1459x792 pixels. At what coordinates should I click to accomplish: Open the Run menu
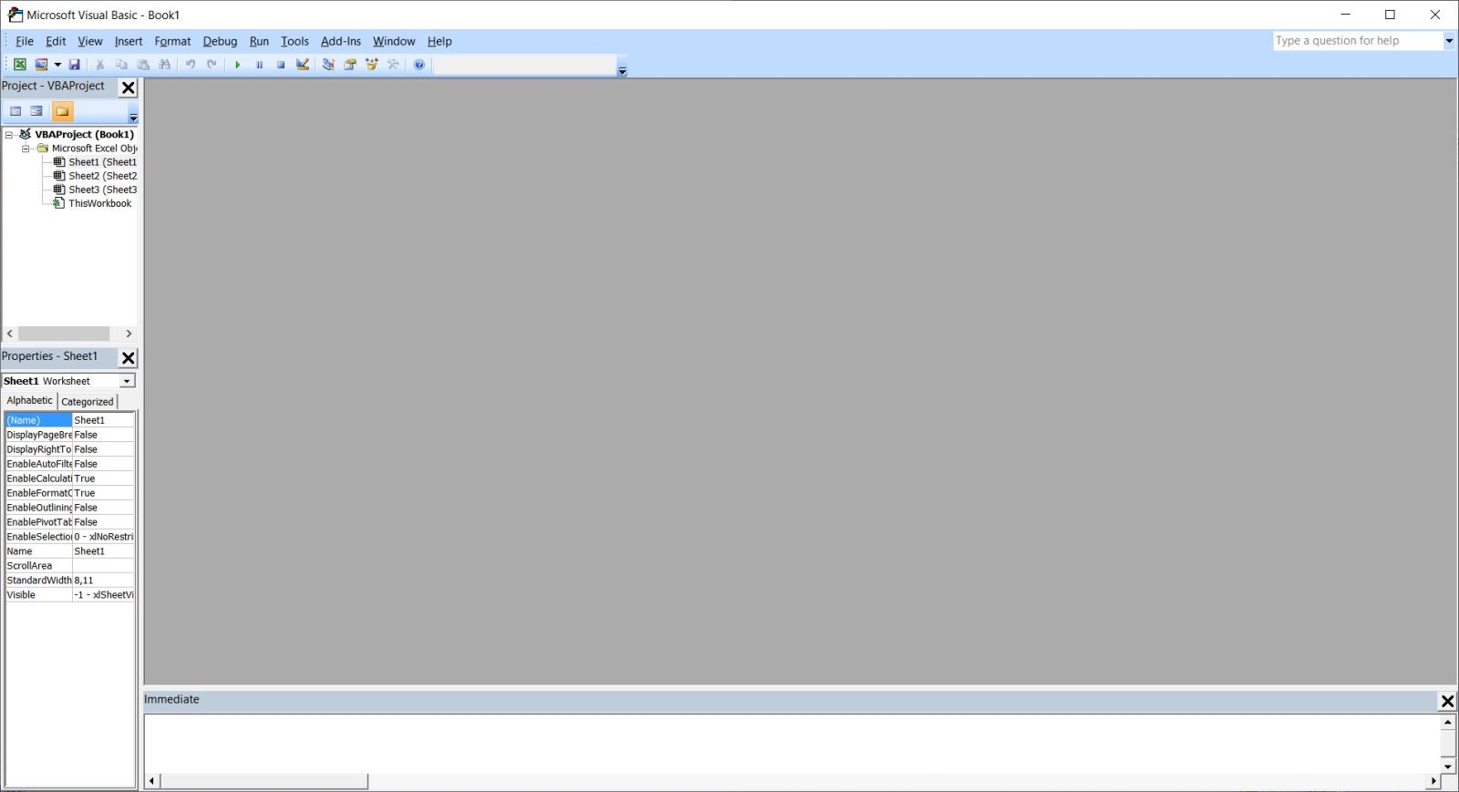click(x=259, y=41)
